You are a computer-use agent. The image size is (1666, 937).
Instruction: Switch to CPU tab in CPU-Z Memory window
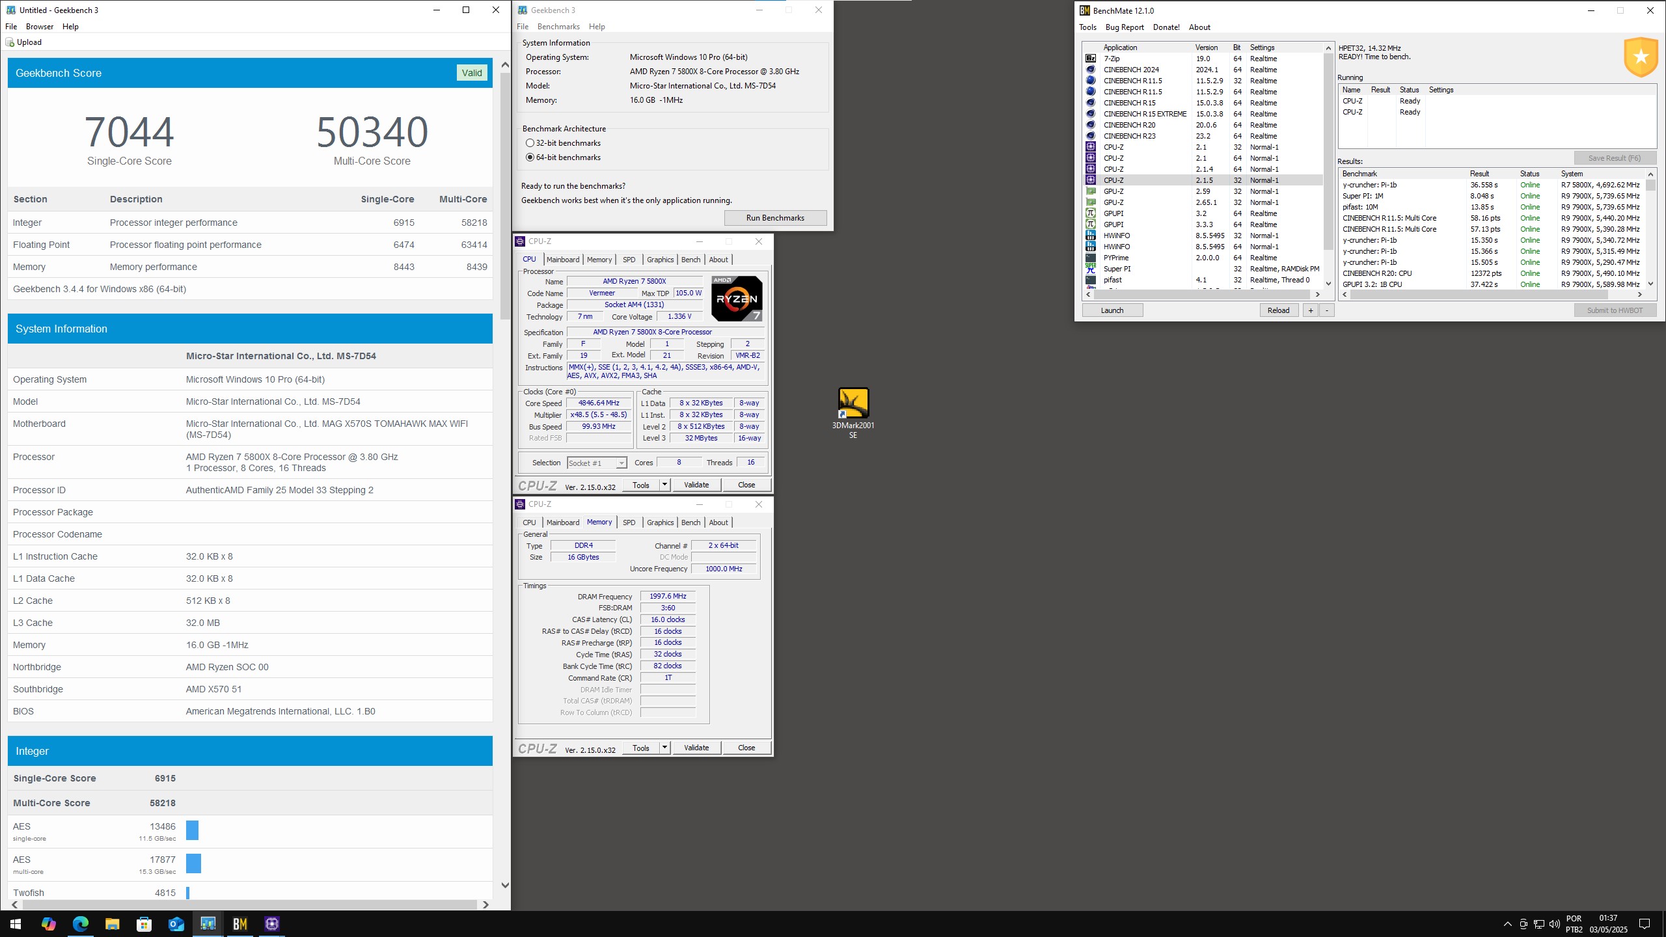click(529, 523)
